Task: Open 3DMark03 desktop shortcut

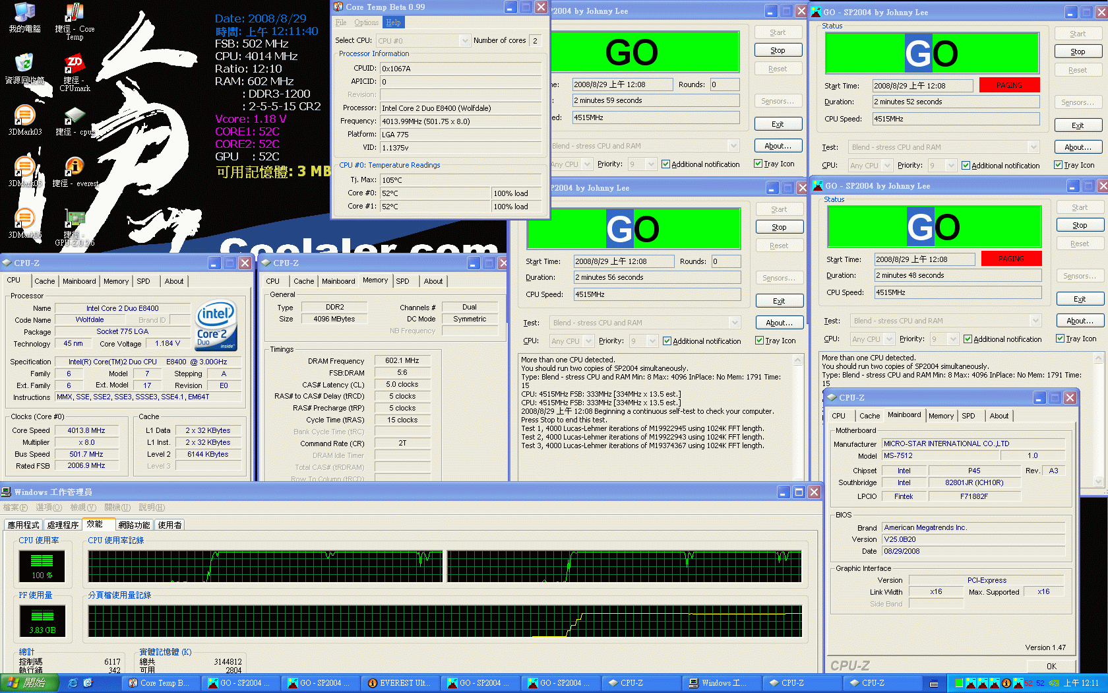Action: tap(24, 121)
